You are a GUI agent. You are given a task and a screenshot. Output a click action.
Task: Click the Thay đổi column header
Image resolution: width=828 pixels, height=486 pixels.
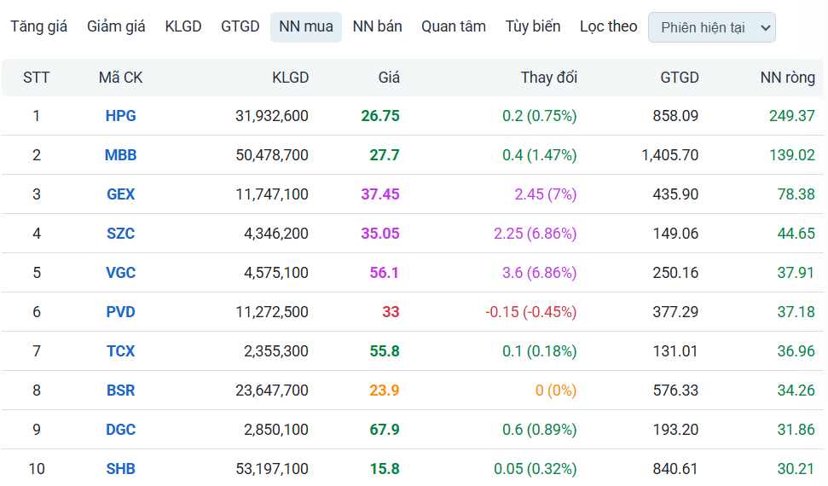pos(548,78)
